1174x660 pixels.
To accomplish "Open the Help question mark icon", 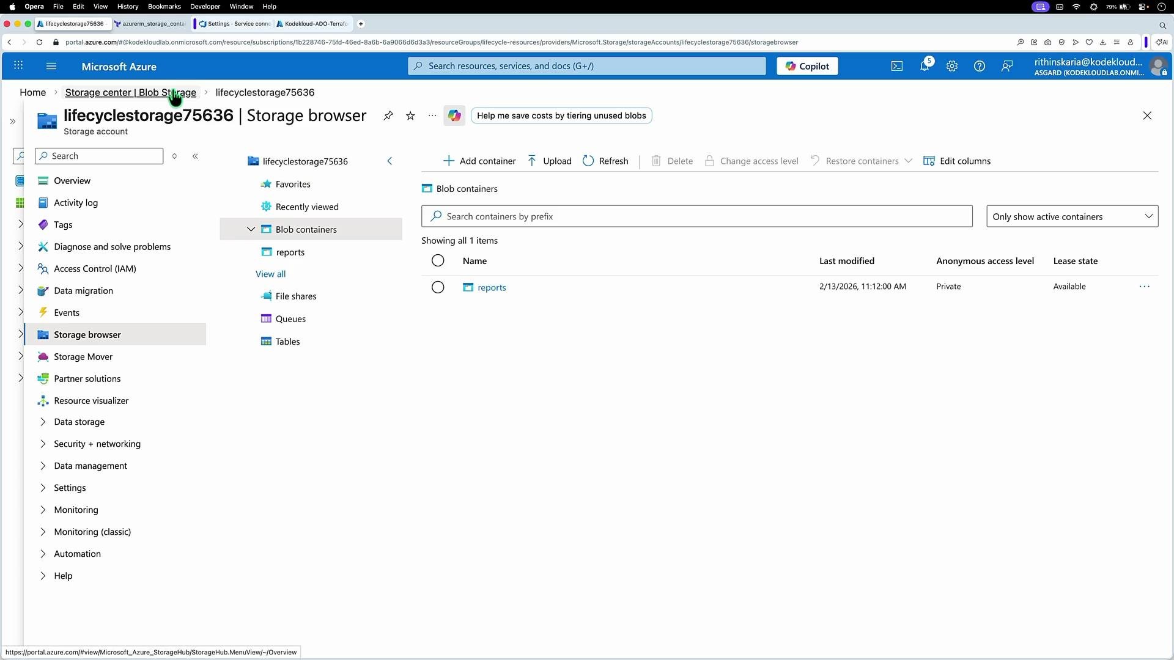I will click(x=980, y=66).
